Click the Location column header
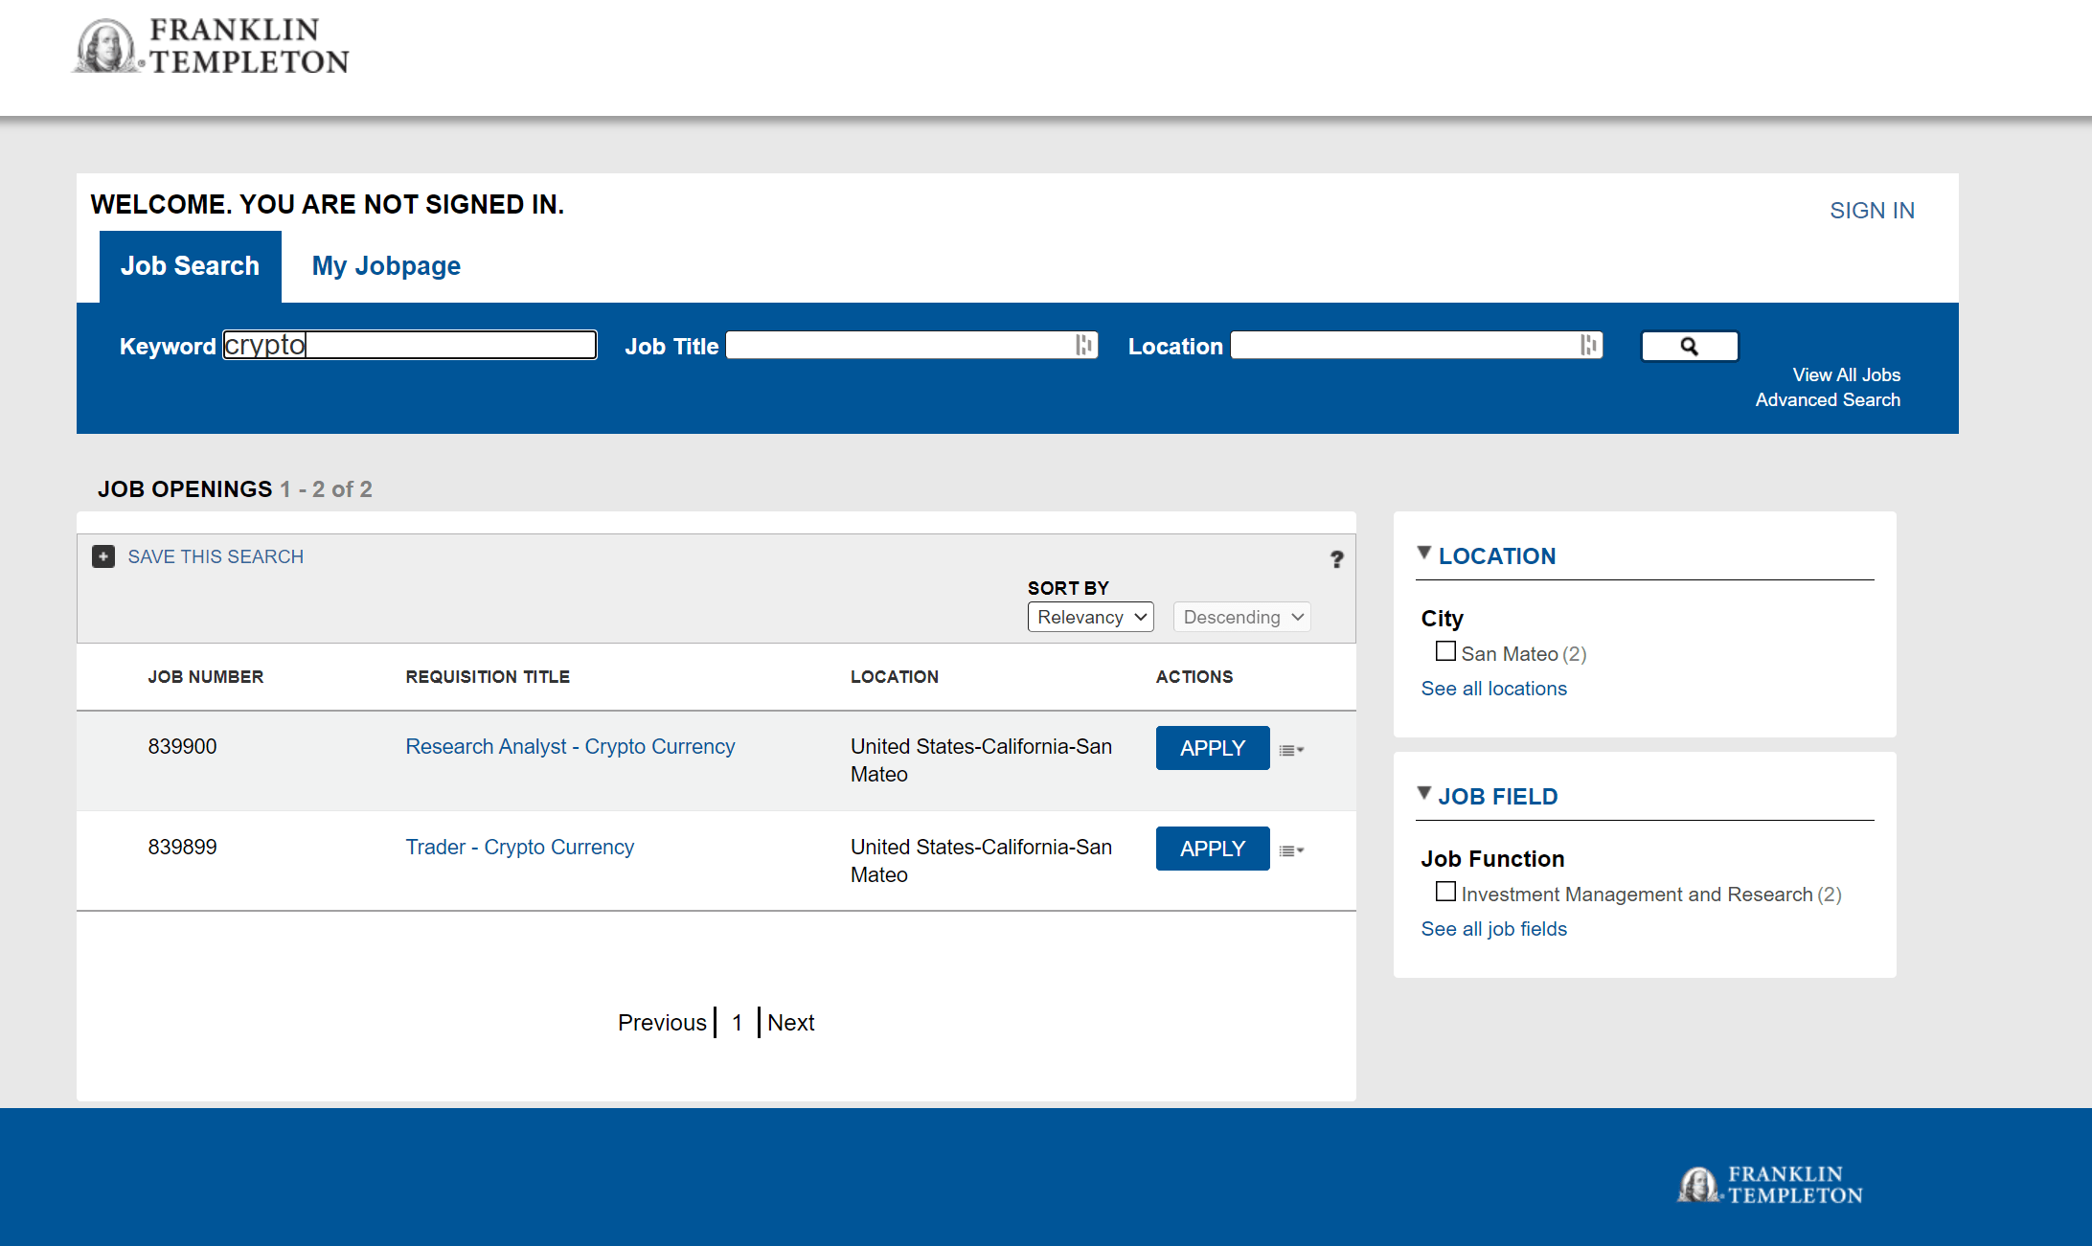 895,677
